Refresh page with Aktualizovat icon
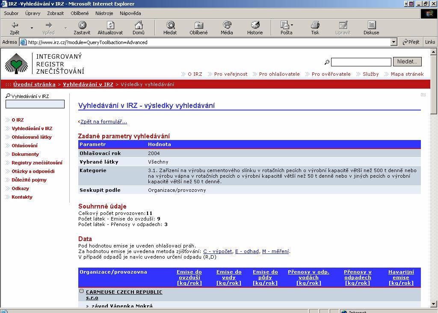Image resolution: width=438 pixels, height=313 pixels. tap(110, 25)
